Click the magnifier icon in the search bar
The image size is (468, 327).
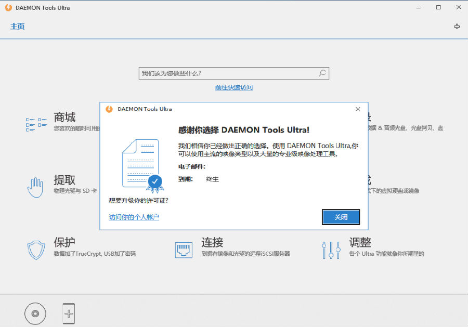pos(322,73)
